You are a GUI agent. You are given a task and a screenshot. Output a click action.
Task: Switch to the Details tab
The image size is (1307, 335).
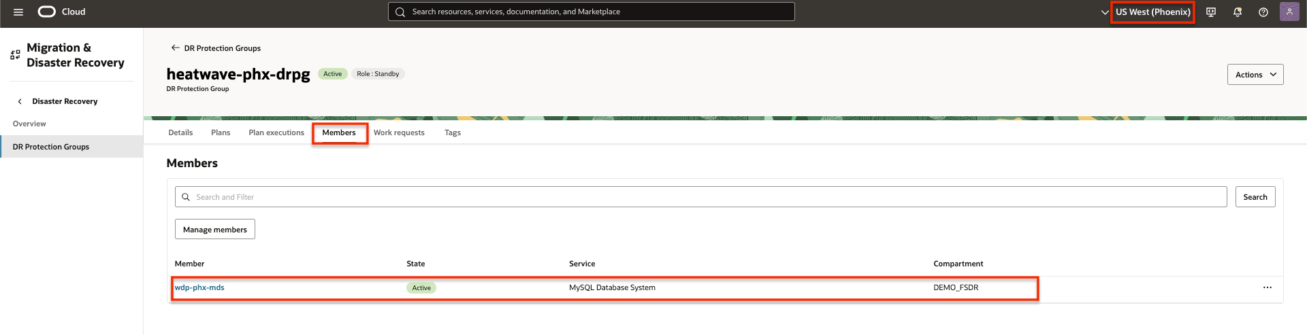180,133
